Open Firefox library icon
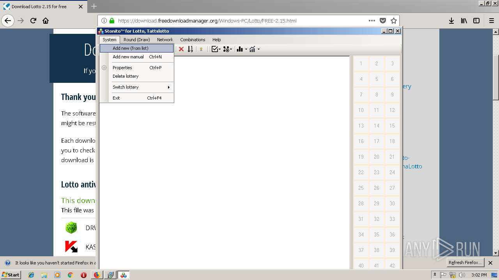Screen dimensions: 499x280 [464, 21]
